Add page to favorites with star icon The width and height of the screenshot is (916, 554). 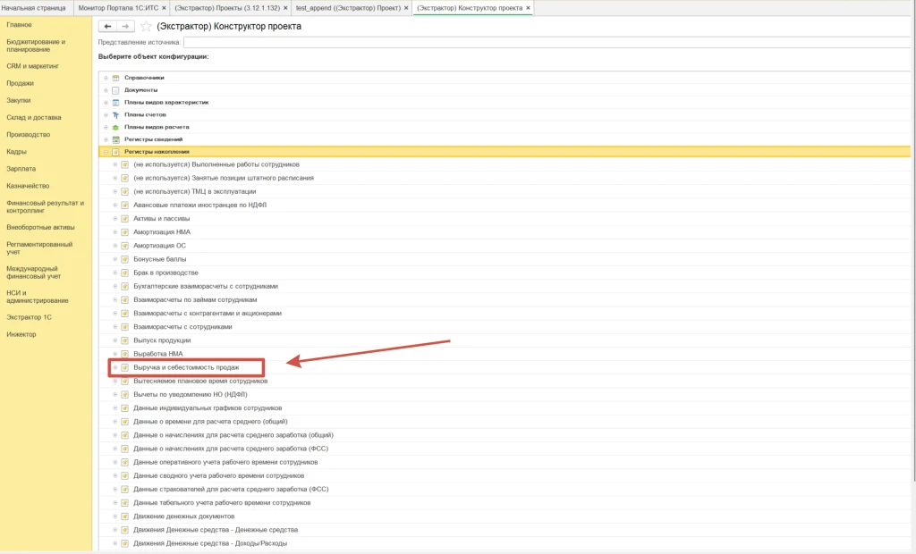coord(146,26)
